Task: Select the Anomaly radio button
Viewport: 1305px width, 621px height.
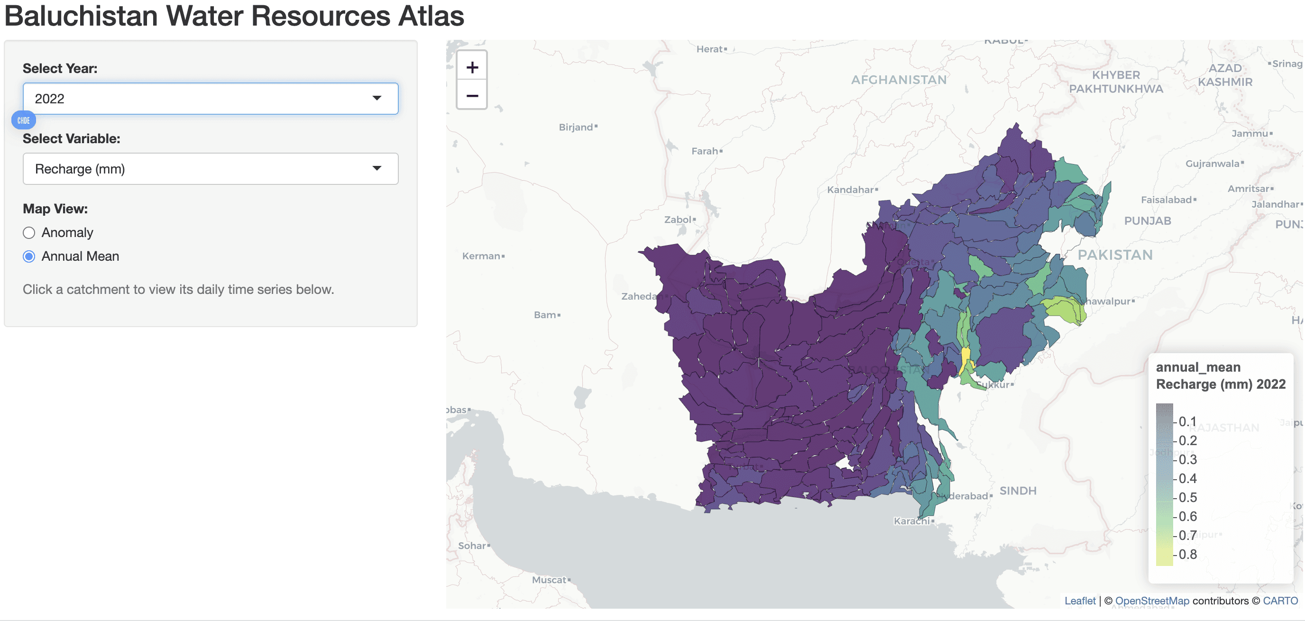Action: [x=29, y=232]
